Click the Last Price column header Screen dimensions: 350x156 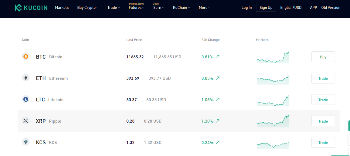pos(134,40)
